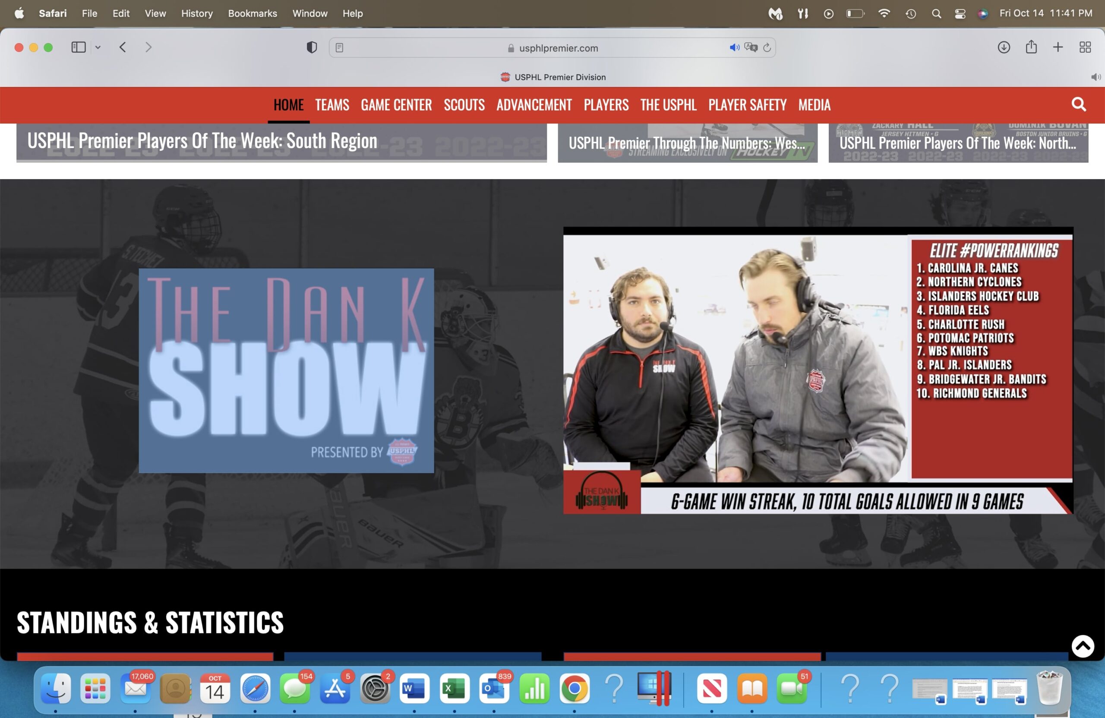Open Players Of The Week: North article
The height and width of the screenshot is (718, 1105).
point(958,142)
